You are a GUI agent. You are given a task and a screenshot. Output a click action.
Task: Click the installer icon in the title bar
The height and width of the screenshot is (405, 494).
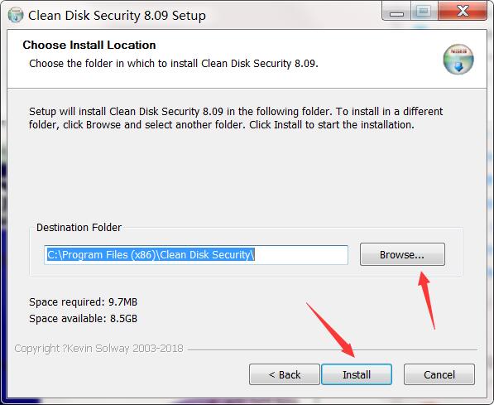click(x=16, y=15)
